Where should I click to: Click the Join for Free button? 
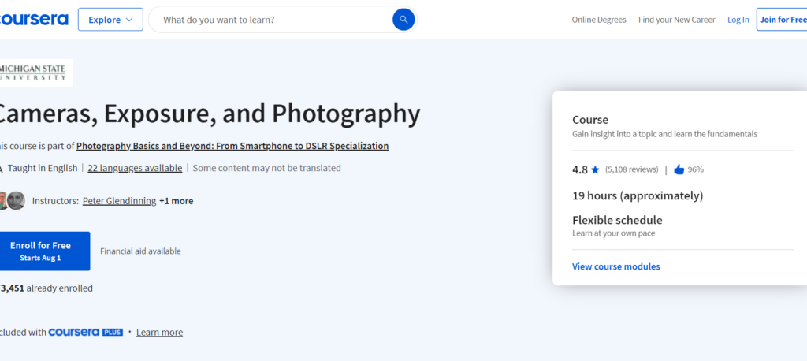(x=783, y=20)
